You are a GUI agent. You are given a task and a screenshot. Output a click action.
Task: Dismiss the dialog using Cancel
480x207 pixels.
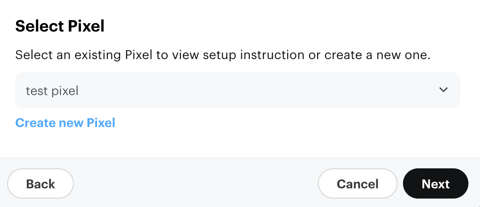(x=358, y=183)
